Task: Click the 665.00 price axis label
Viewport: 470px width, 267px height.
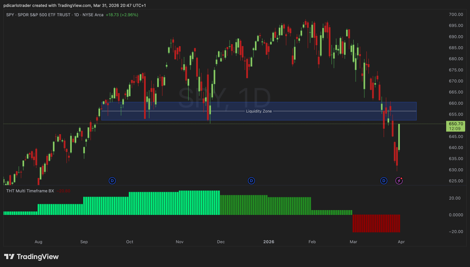Action: tap(455, 92)
